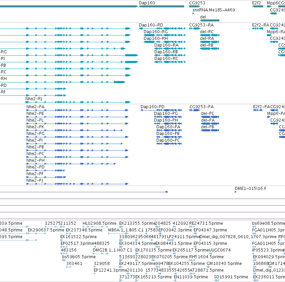Viewport: 285px width, 282px height.
Task: Select protein Nhe2-PC
Action: pos(35,154)
